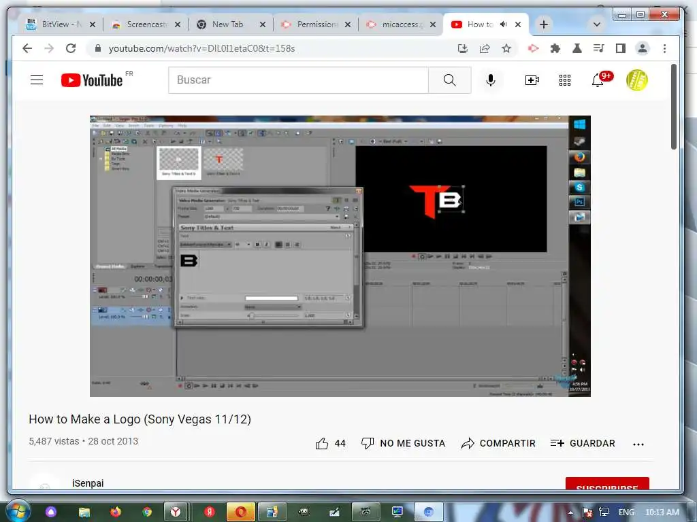The height and width of the screenshot is (522, 697).
Task: Open Chrome Labs flask icon
Action: pos(577,48)
